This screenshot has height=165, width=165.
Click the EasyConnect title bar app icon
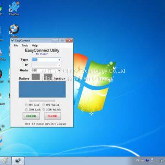point(12,40)
